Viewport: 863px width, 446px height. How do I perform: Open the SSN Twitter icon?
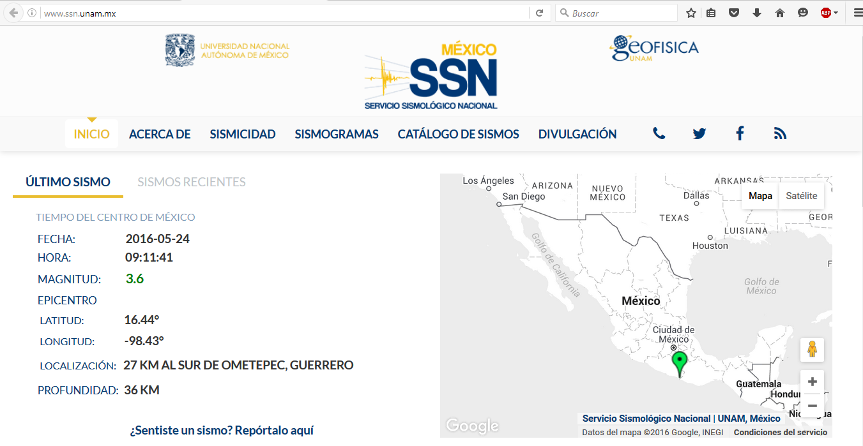pyautogui.click(x=699, y=133)
